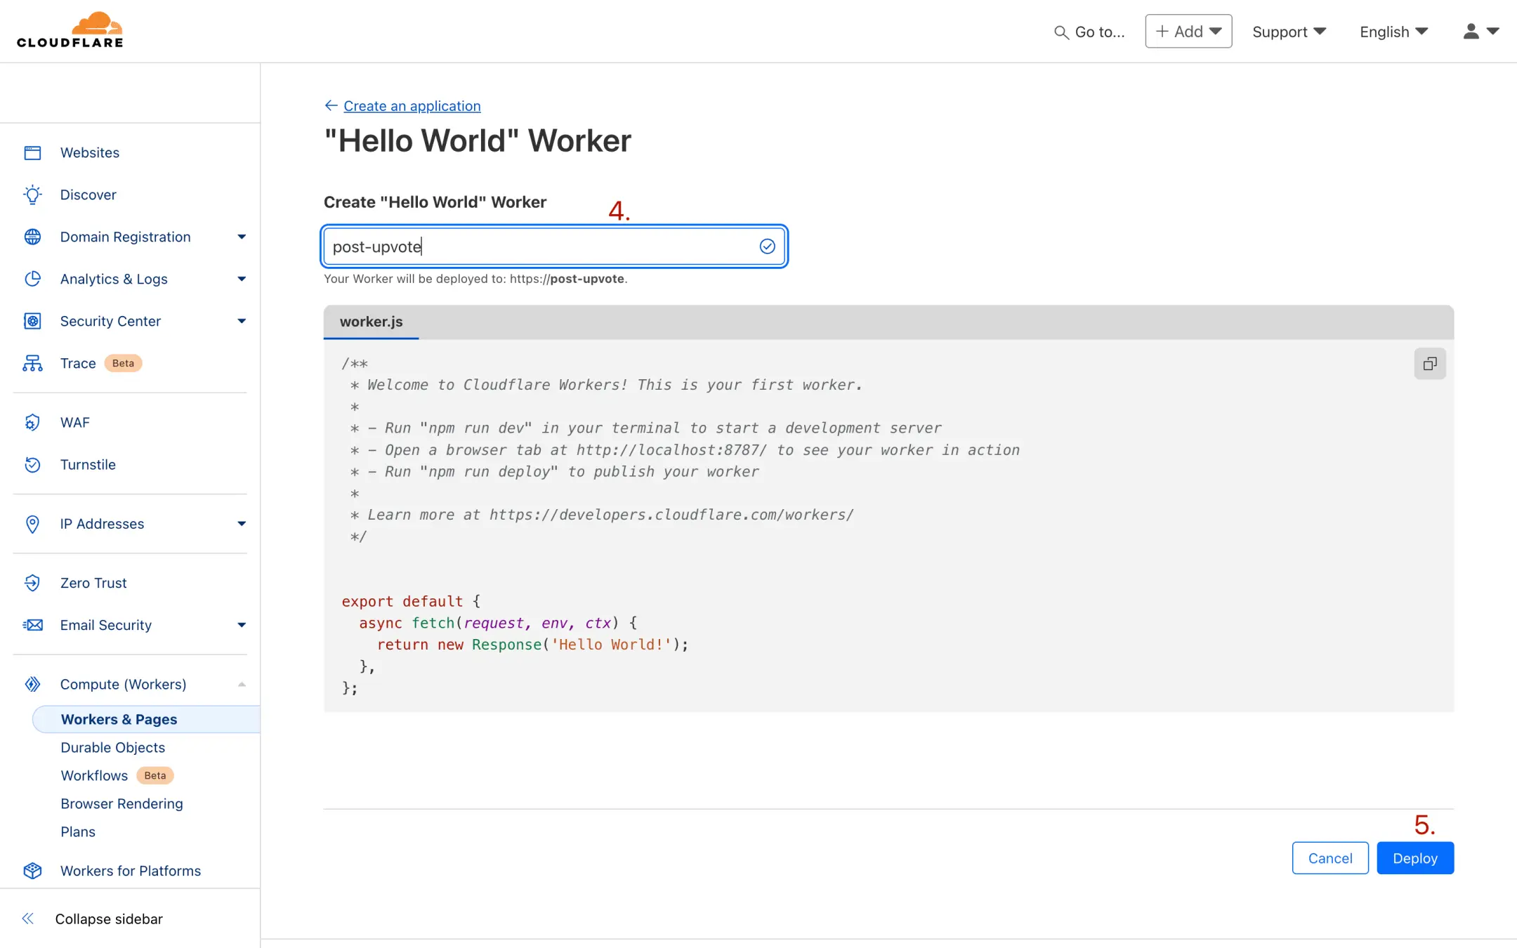
Task: Focus the worker name input field
Action: [554, 246]
